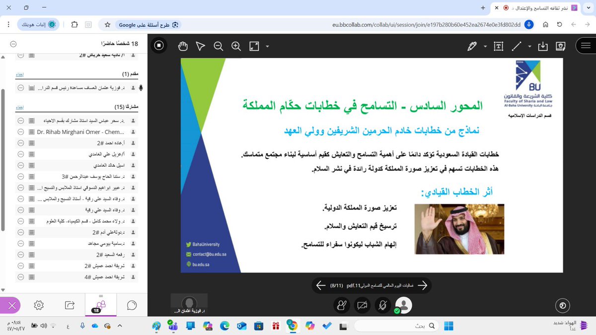Screen dimensions: 596x335
Task: Select the pencil drawing tool
Action: point(472,46)
